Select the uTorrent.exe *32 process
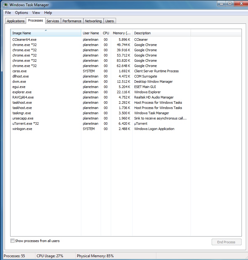Screen dimensions: 248x260 26,124
